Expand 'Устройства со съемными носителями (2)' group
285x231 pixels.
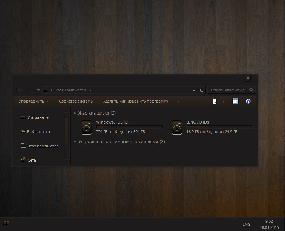(75, 141)
